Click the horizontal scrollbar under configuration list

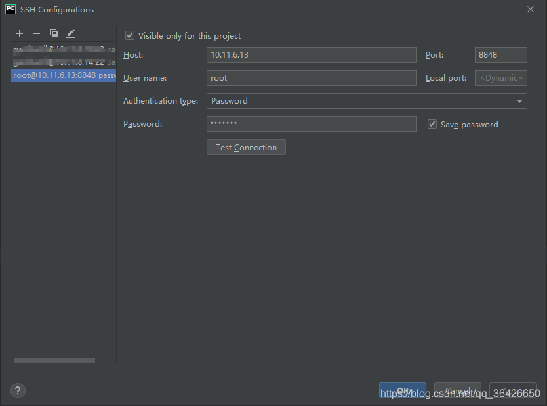(54, 361)
